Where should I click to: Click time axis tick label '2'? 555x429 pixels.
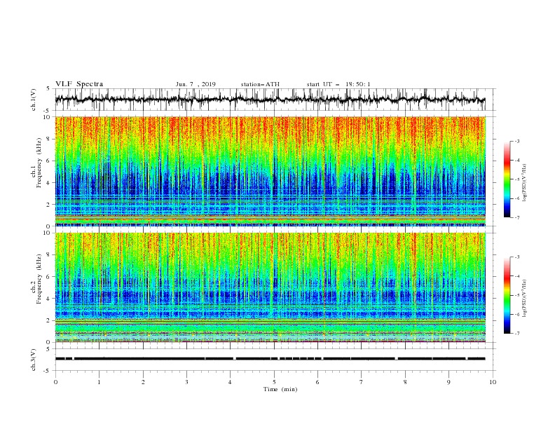(x=143, y=382)
